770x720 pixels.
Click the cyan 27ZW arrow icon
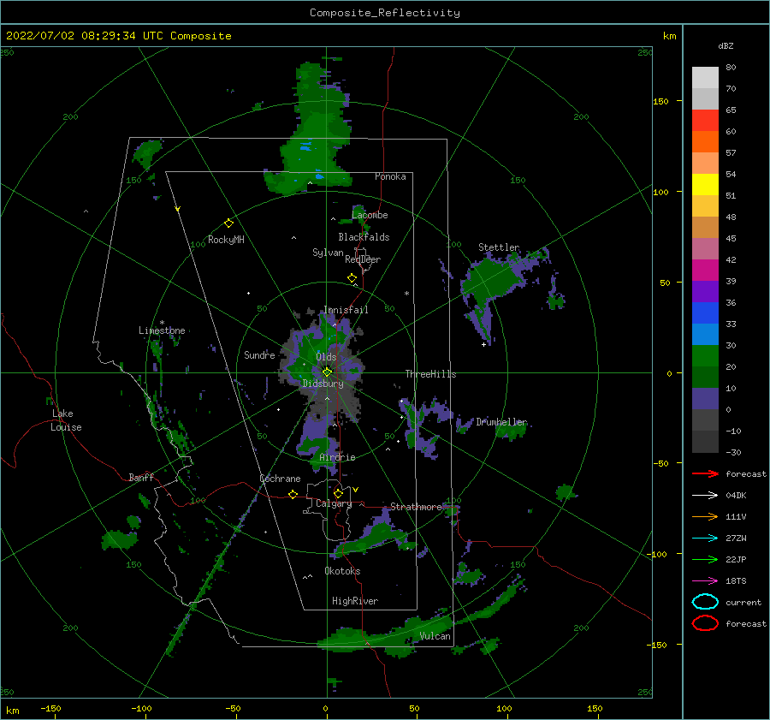click(705, 539)
